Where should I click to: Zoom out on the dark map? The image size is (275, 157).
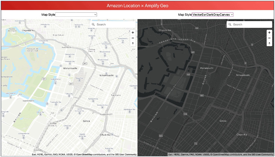click(x=269, y=38)
